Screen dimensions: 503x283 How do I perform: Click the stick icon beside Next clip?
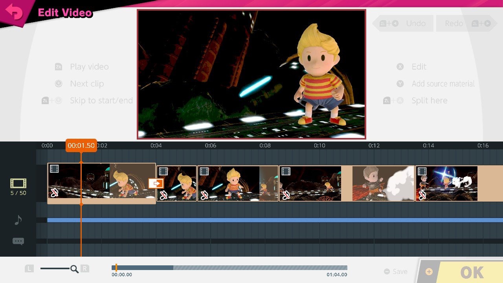tap(59, 84)
